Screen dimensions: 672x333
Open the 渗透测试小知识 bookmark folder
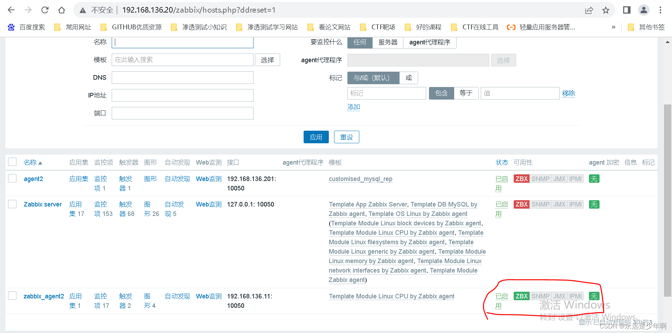[199, 27]
